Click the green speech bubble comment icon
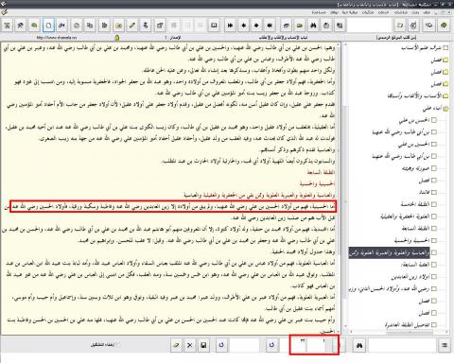Viewport: 454px width, 363px height. [34, 26]
